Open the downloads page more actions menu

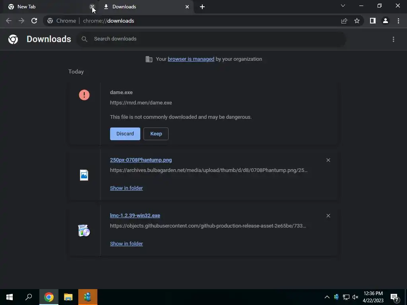tap(393, 39)
